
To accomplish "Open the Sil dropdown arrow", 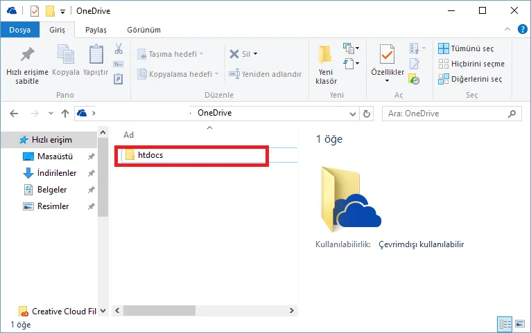I will point(255,54).
